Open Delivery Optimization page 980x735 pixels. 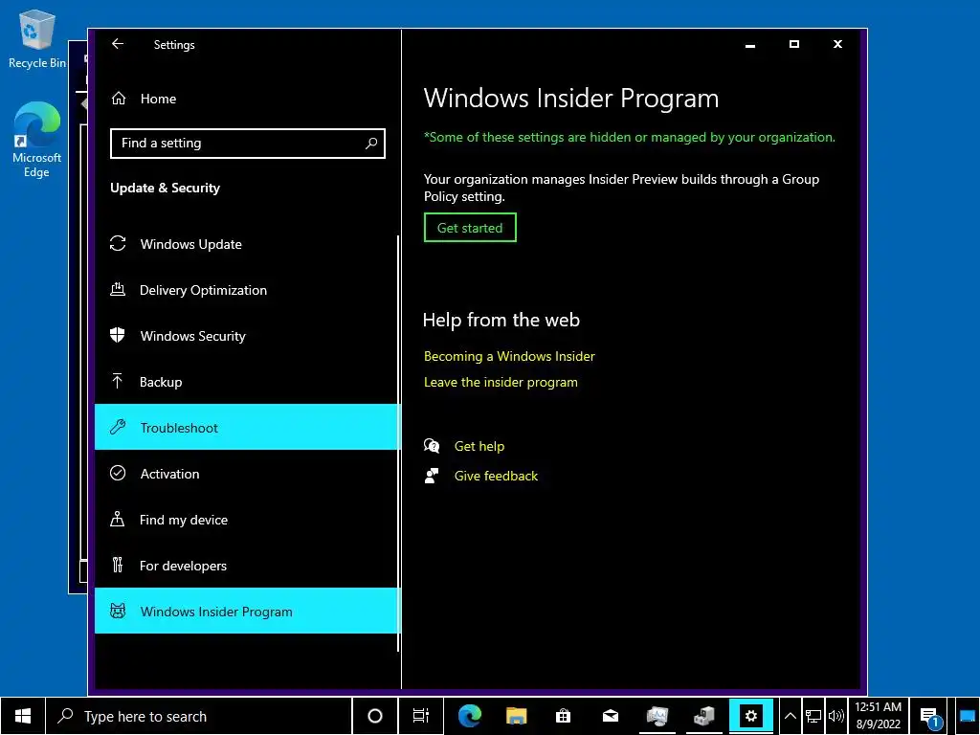click(247, 290)
